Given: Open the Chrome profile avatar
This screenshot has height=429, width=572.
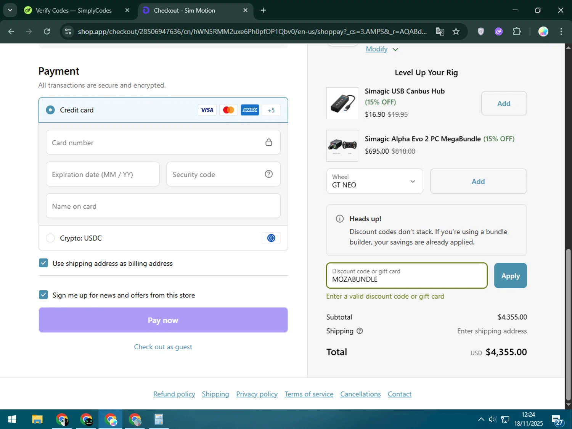Looking at the screenshot, I should click(543, 31).
